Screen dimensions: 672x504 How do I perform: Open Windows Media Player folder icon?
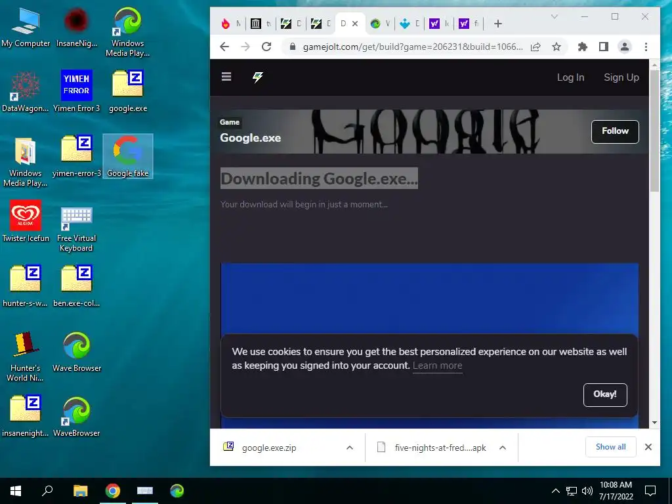pyautogui.click(x=26, y=162)
